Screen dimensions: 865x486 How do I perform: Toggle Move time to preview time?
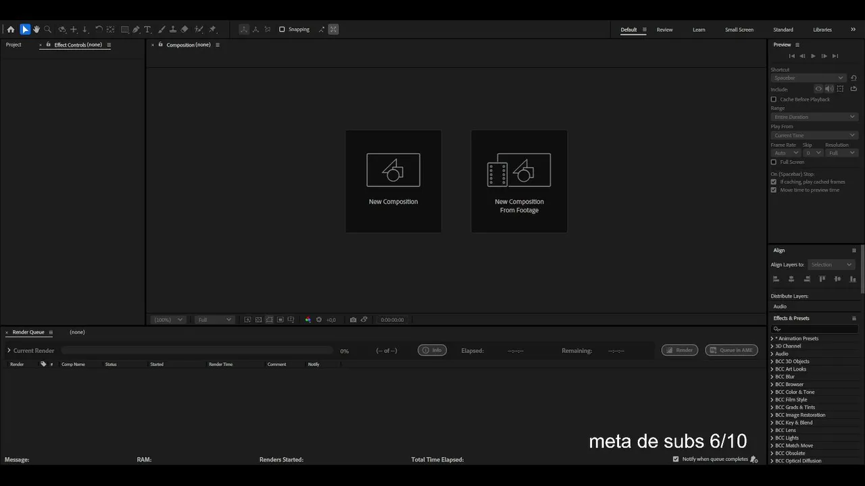(x=774, y=190)
